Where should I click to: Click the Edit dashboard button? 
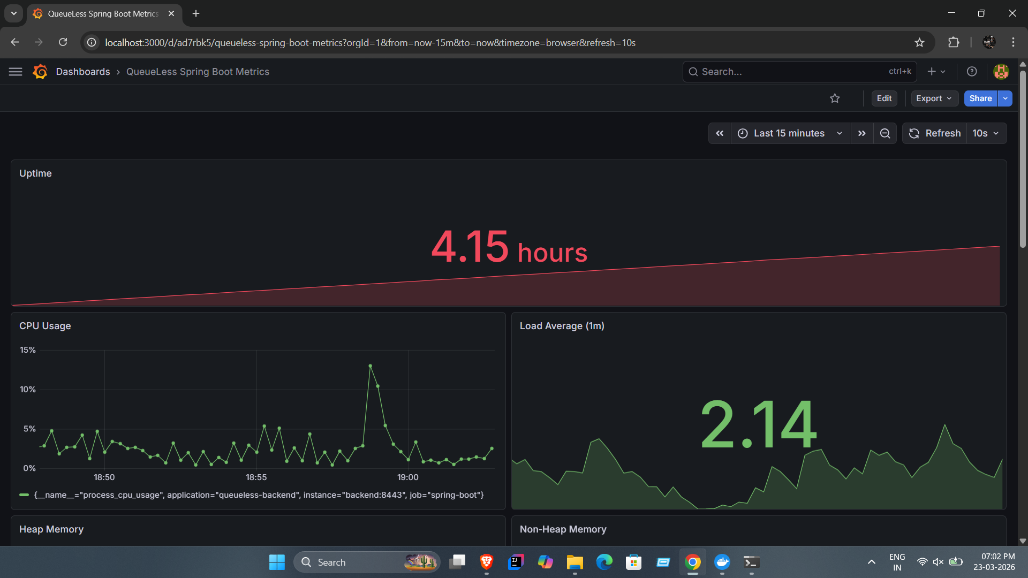click(x=884, y=98)
